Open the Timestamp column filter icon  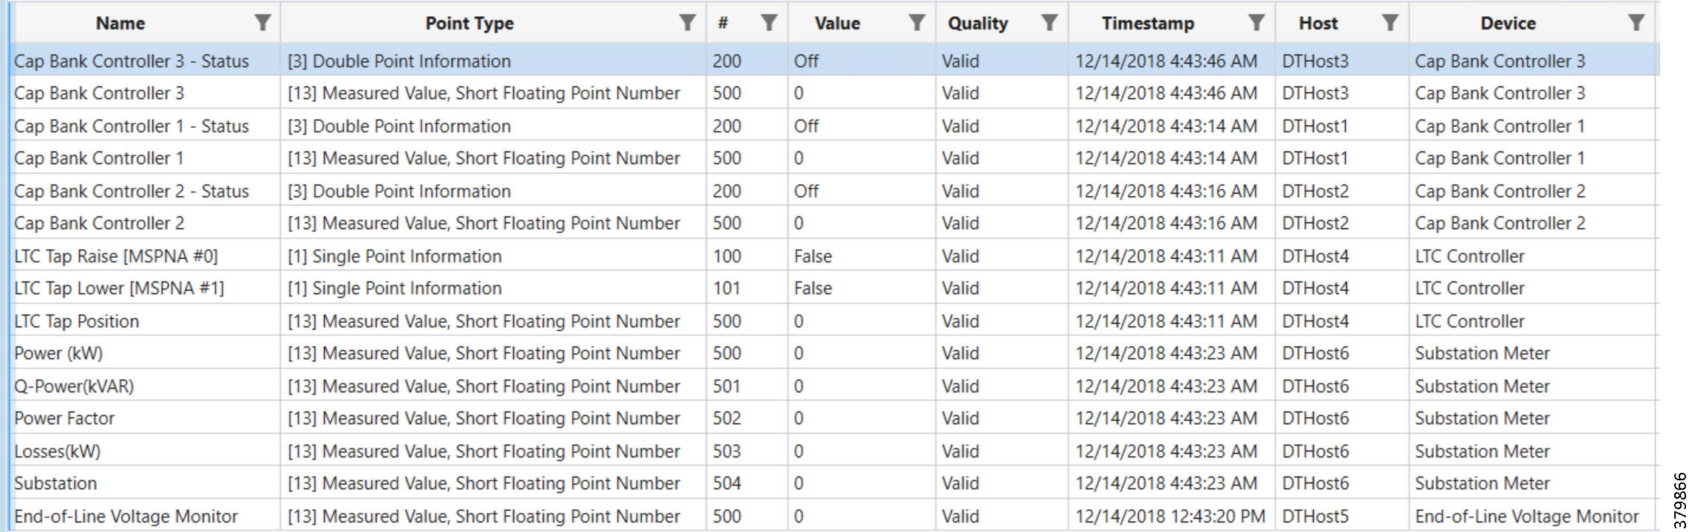[x=1256, y=23]
